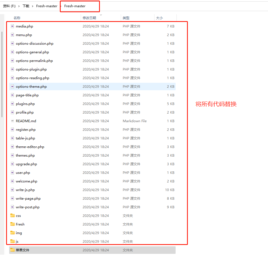Click the options-plugin.php file icon
The height and width of the screenshot is (258, 268).
pos(12,69)
